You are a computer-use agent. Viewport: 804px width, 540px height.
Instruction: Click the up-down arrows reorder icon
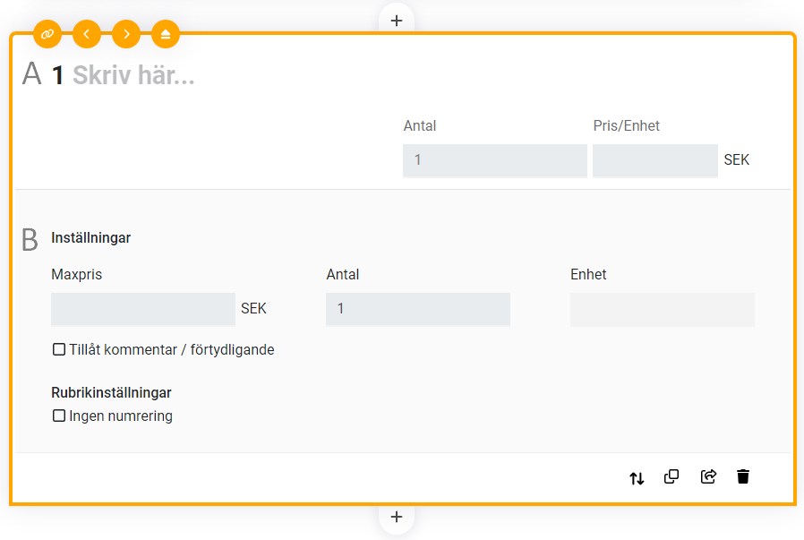[637, 477]
